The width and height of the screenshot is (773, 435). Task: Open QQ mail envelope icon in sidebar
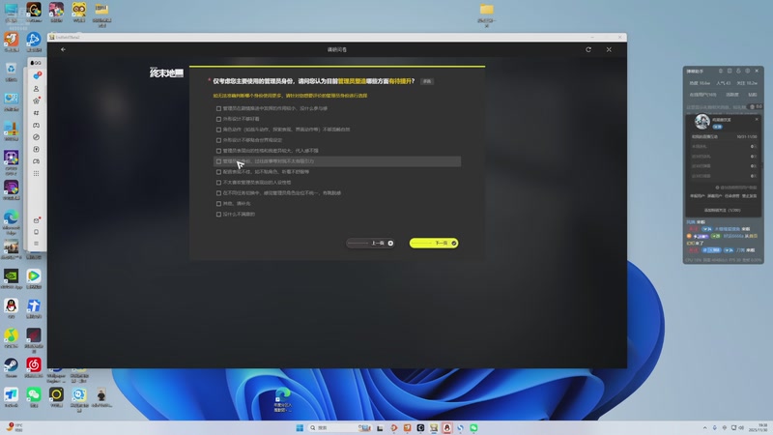click(36, 220)
